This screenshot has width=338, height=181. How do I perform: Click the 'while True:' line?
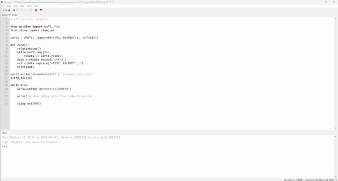[19, 85]
